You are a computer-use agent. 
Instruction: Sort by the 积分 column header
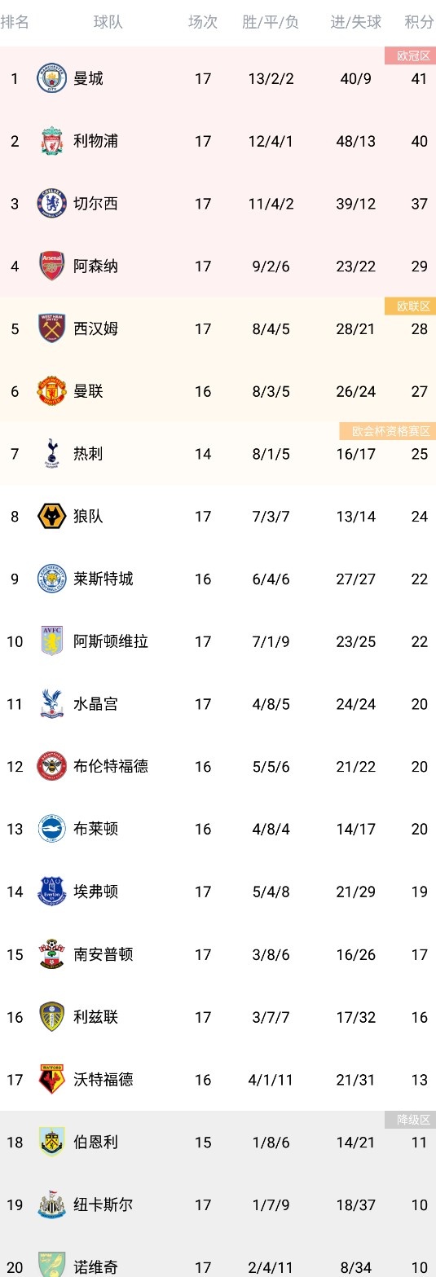[x=419, y=22]
